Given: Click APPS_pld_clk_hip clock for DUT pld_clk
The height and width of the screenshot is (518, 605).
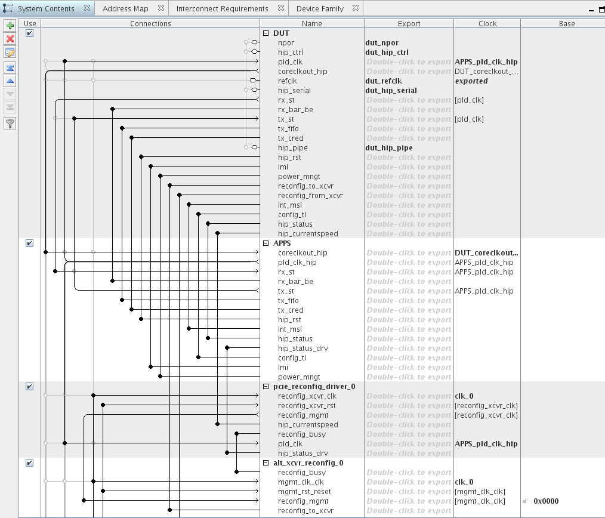Looking at the screenshot, I should coord(486,62).
